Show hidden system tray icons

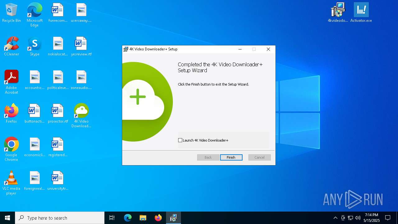(x=335, y=218)
